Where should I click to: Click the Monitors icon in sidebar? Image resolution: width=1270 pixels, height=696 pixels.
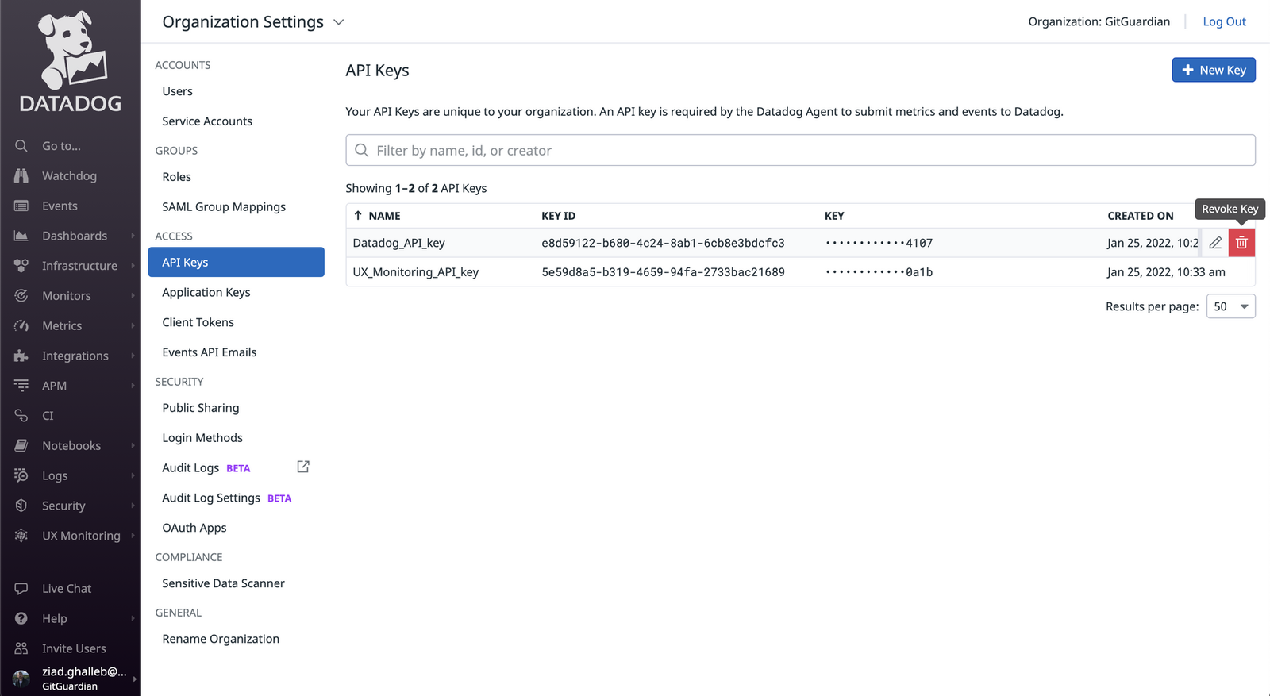(21, 295)
